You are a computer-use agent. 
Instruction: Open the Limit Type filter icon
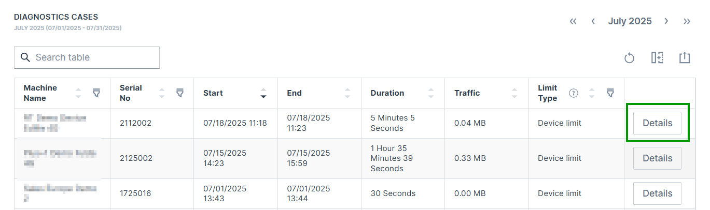610,93
